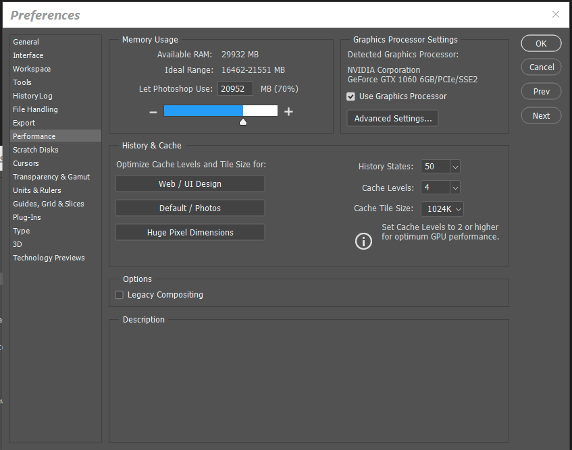Enable Legacy Compositing

[x=119, y=295]
